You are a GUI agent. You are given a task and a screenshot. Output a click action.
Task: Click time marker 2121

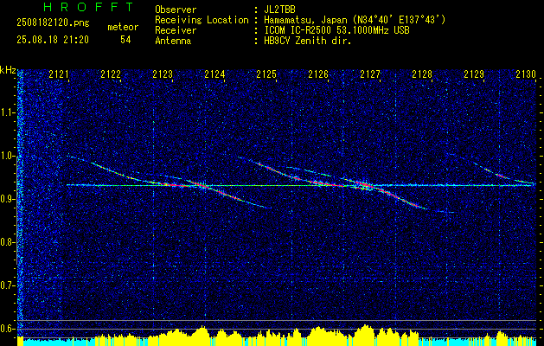coord(59,74)
